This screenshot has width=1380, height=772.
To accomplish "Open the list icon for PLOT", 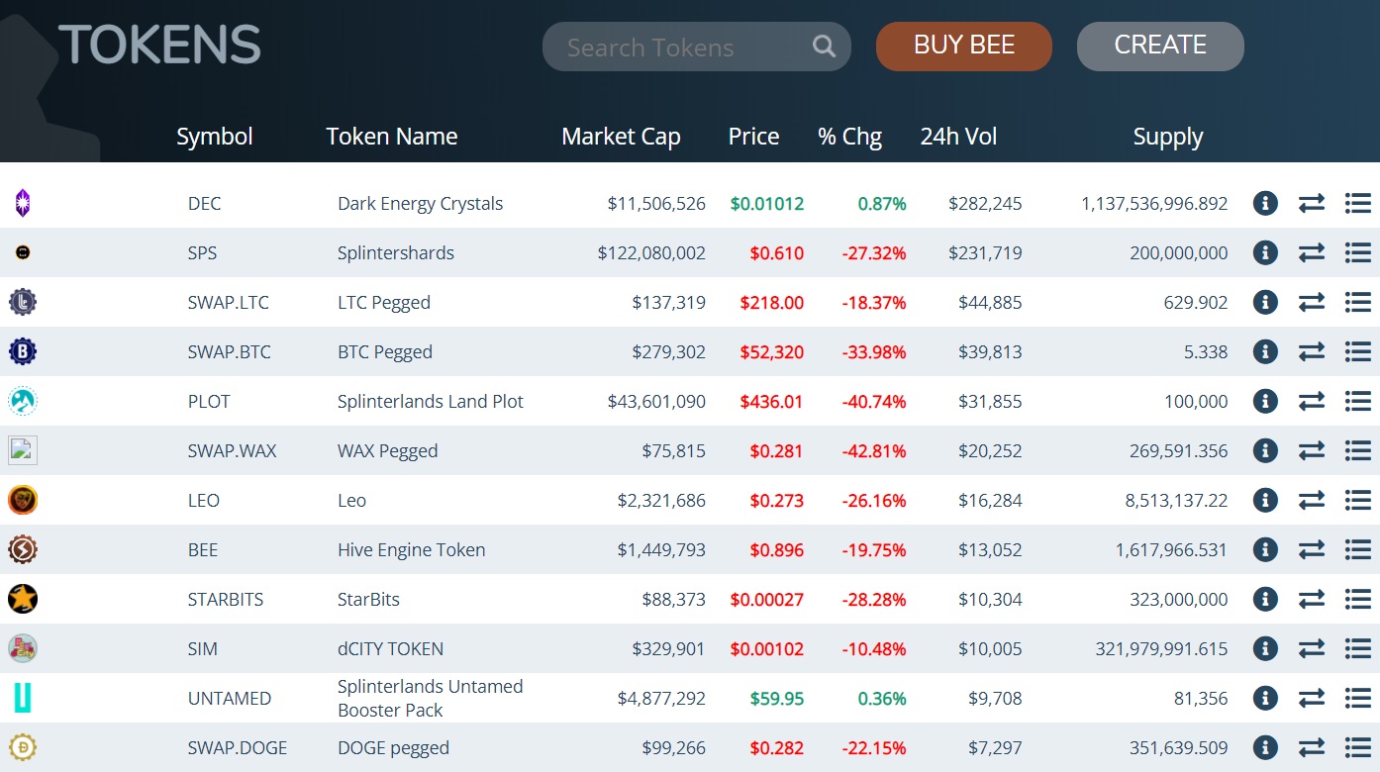I will (x=1358, y=401).
